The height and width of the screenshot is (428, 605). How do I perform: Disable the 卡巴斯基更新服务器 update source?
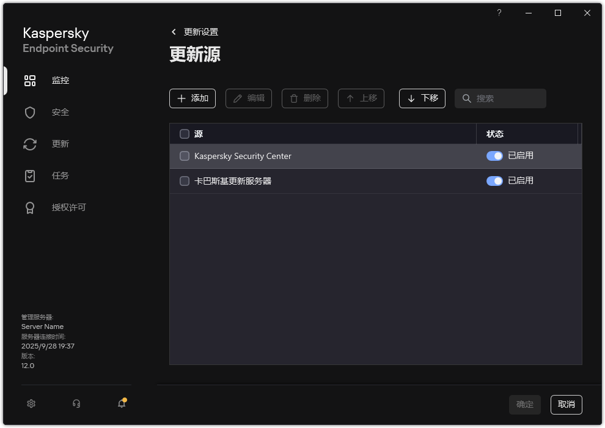[494, 181]
